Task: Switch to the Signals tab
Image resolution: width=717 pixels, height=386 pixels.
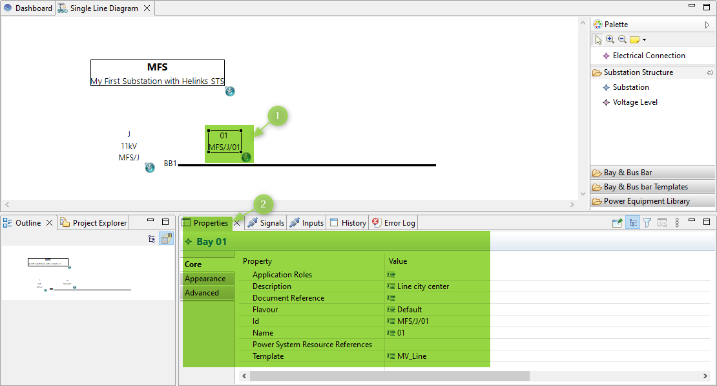Action: (265, 222)
